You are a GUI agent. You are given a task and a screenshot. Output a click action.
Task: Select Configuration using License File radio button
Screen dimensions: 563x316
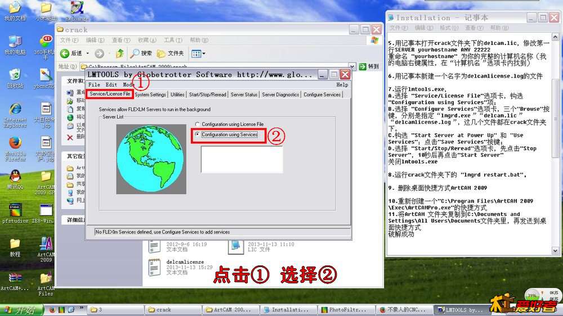click(197, 124)
